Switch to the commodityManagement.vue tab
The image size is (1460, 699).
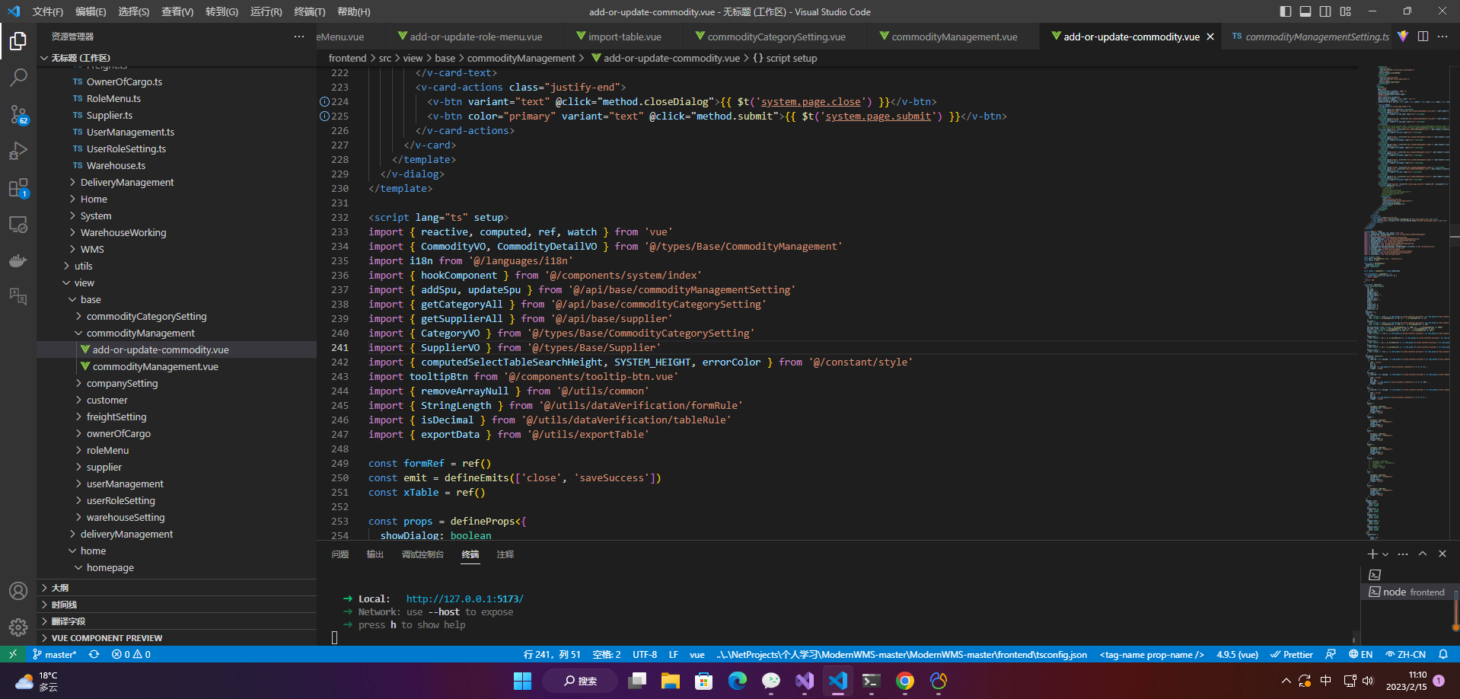(954, 37)
